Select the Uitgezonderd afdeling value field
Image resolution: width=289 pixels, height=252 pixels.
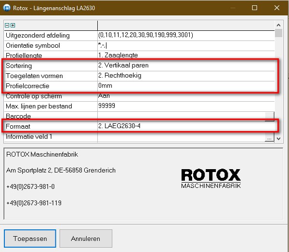(x=186, y=35)
